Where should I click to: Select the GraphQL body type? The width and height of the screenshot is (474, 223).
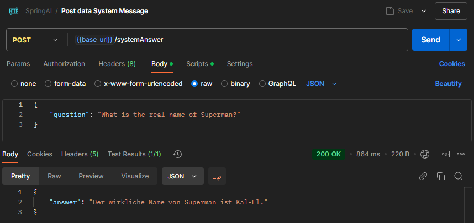[x=263, y=84]
